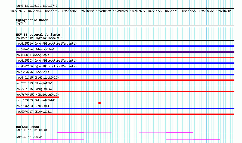This screenshot has width=242, height=143.
Task: Click ruler position 180015710
Action: (172, 11)
